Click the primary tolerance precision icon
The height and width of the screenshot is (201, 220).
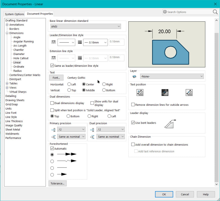coord(53,137)
